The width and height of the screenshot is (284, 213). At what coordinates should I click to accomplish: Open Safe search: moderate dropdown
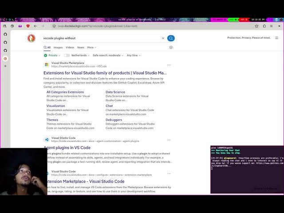tap(108, 55)
